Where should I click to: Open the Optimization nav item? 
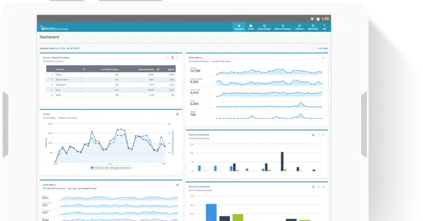313,27
